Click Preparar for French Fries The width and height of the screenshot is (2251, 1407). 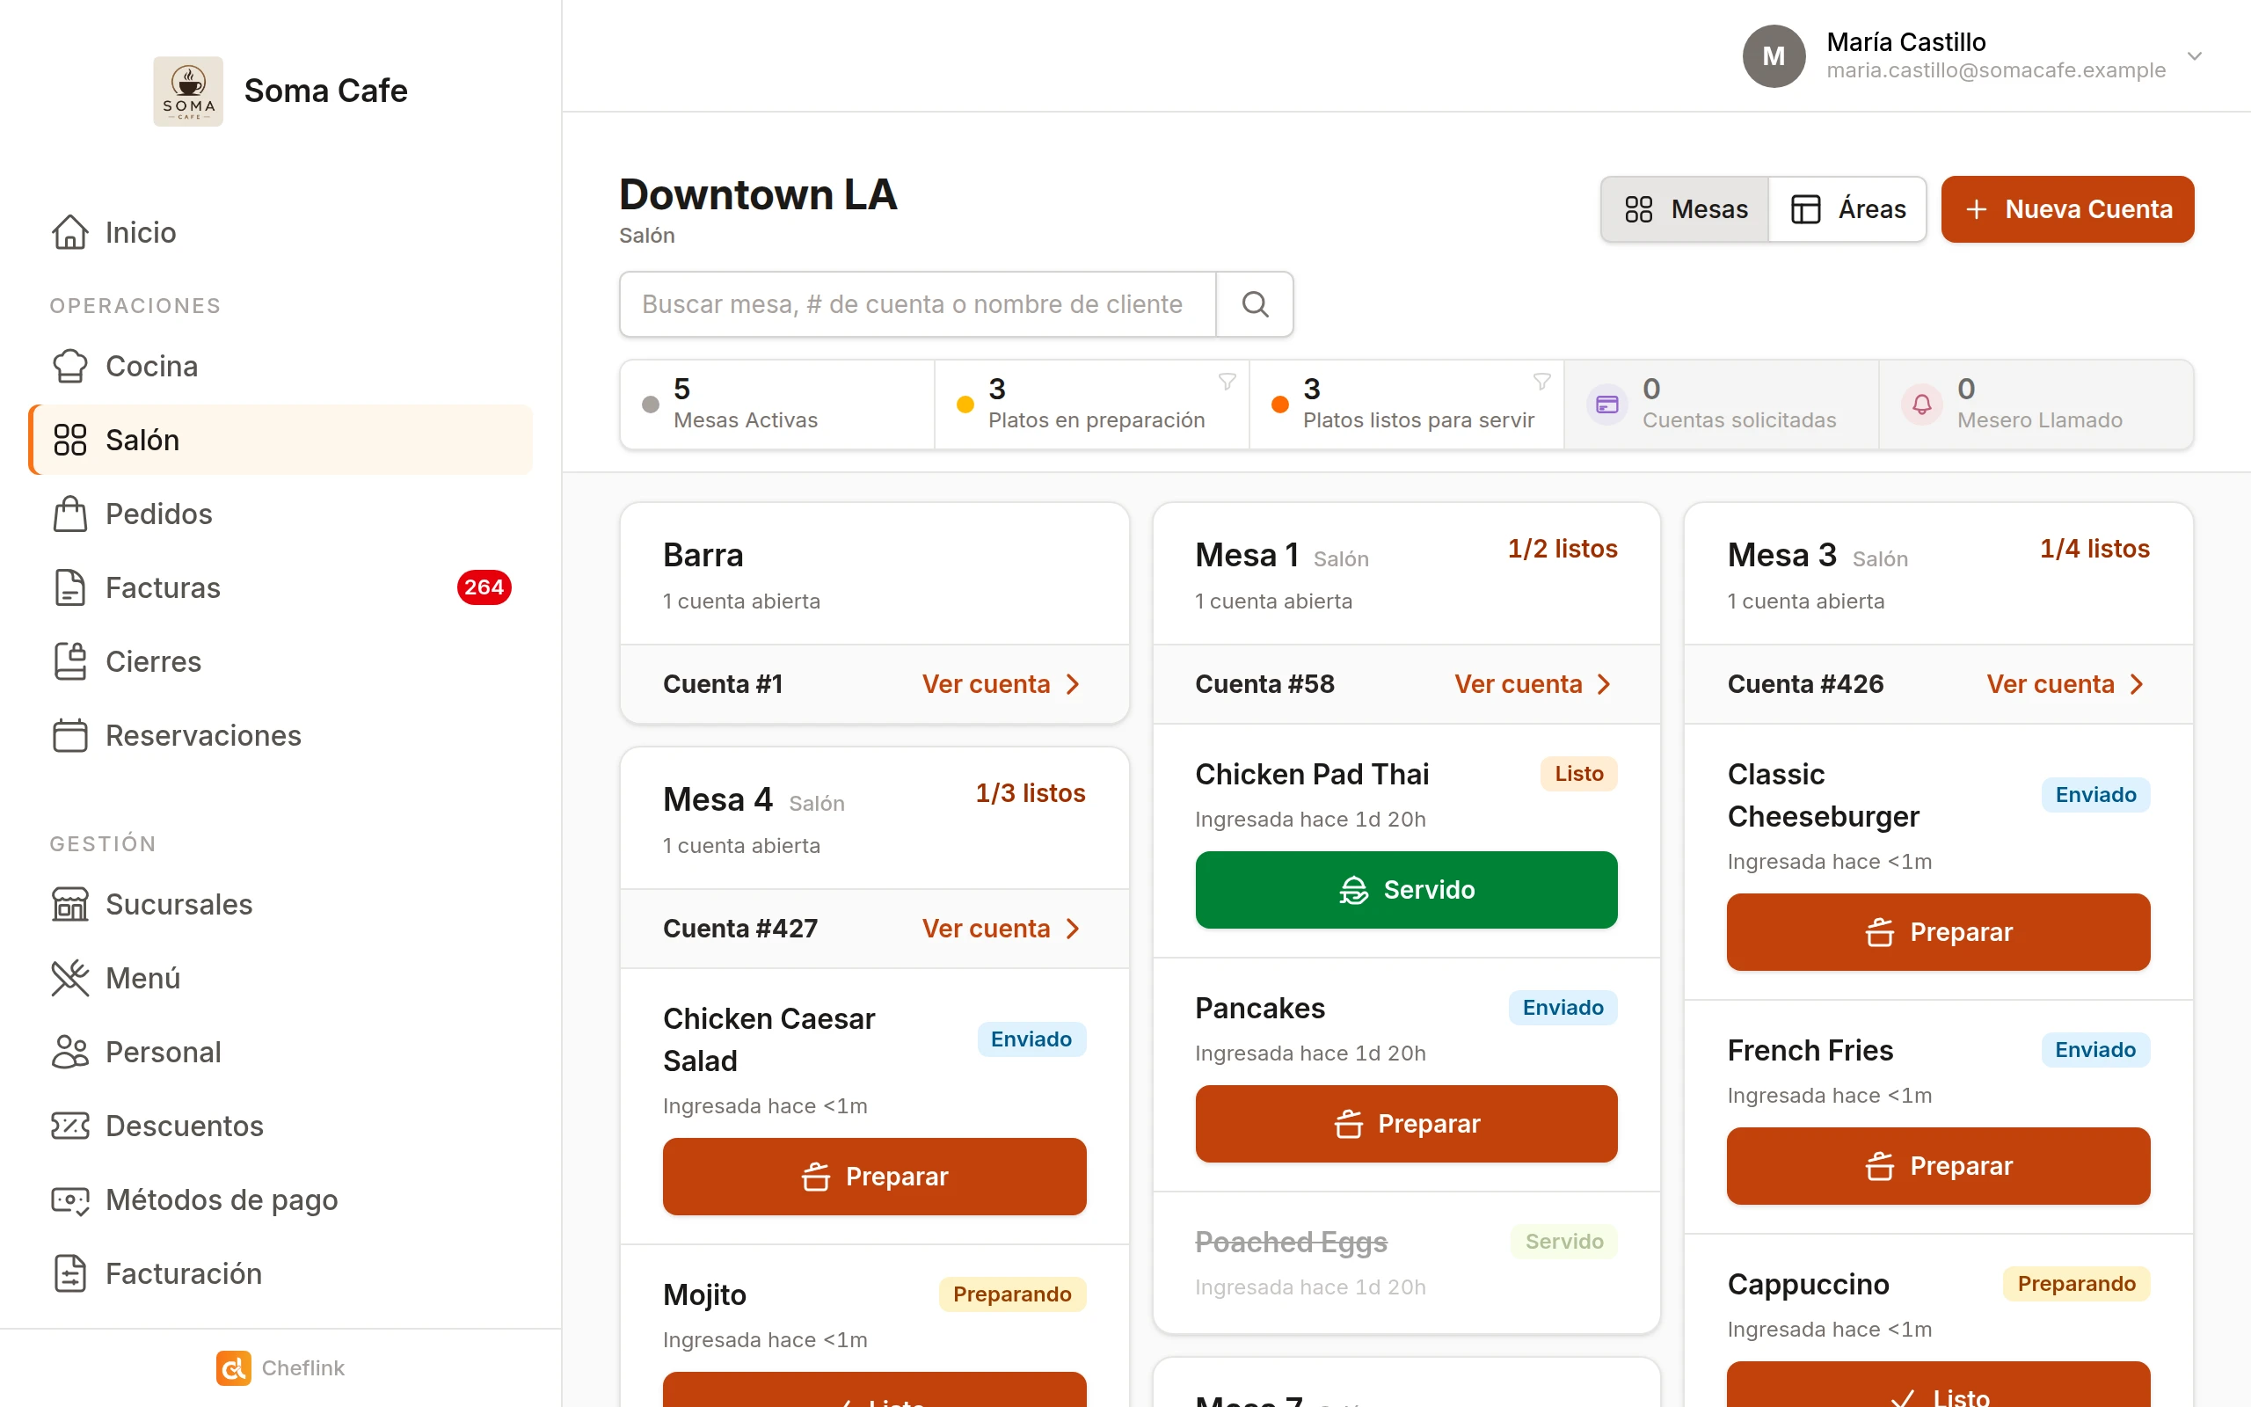tap(1939, 1166)
